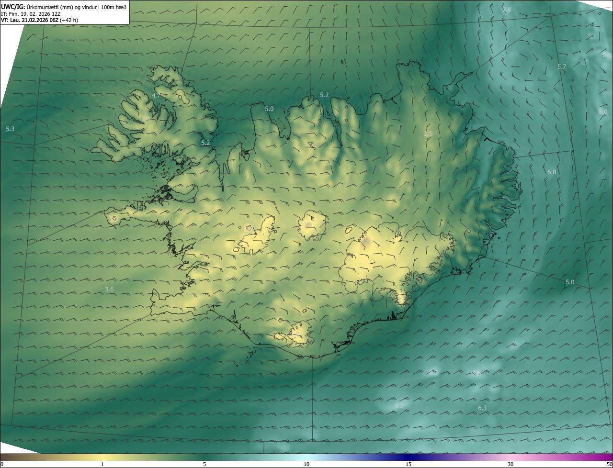Click the 5.3 value label
This screenshot has width=613, height=468.
click(x=10, y=129)
